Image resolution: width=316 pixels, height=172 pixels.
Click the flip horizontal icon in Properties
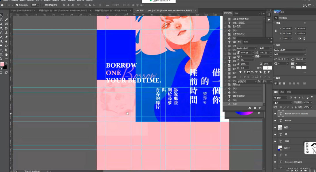tap(300, 38)
